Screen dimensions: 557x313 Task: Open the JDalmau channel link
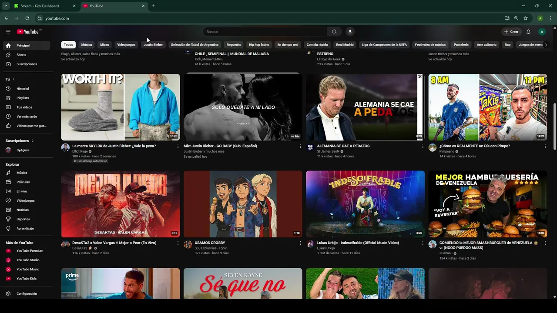[x=446, y=253]
